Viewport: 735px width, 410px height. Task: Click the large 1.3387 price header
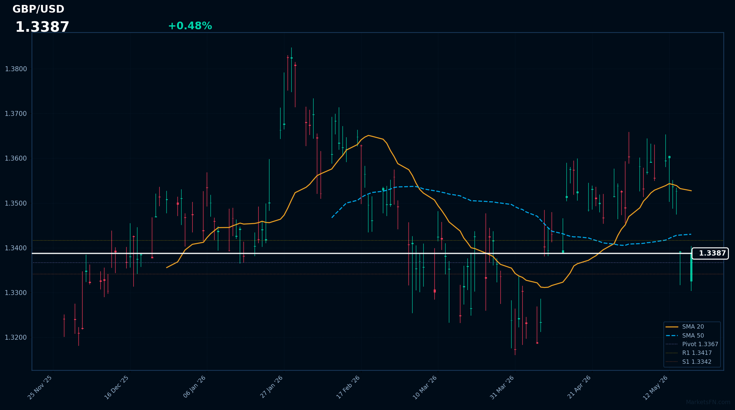[42, 27]
